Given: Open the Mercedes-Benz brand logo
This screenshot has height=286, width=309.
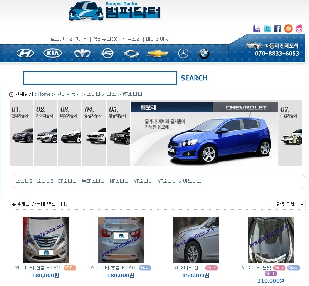Looking at the screenshot, I should pyautogui.click(x=183, y=54).
